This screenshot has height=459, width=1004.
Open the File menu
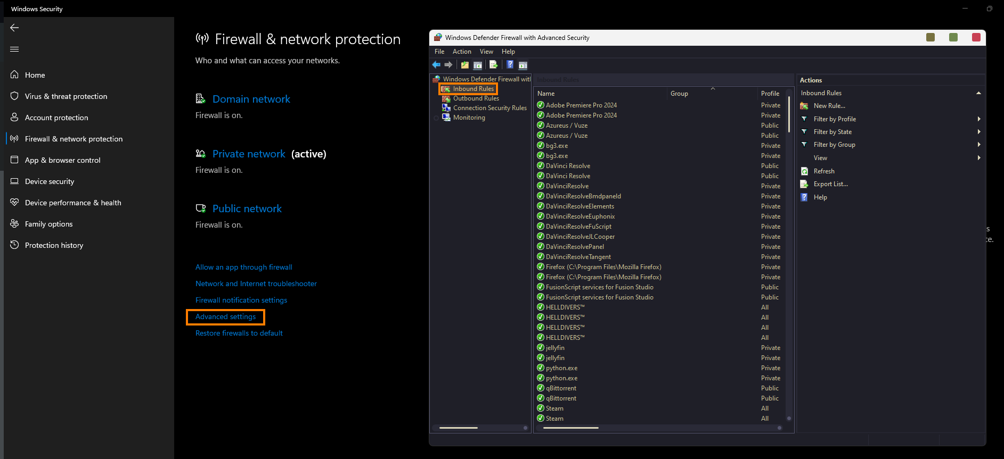tap(439, 52)
